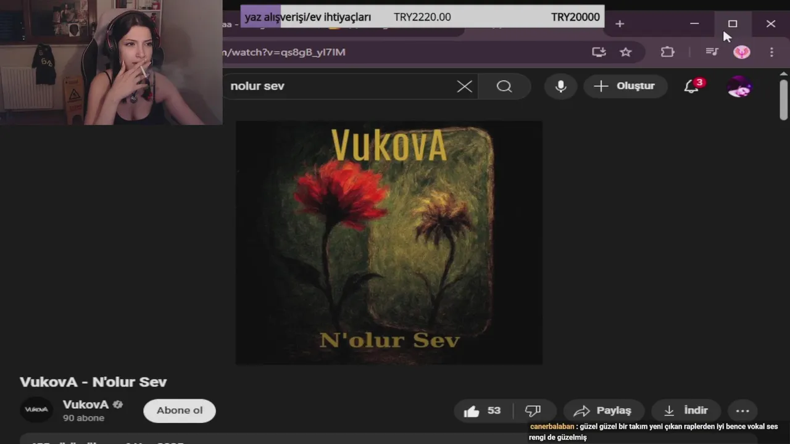
Task: Close the browser window
Action: 771,24
